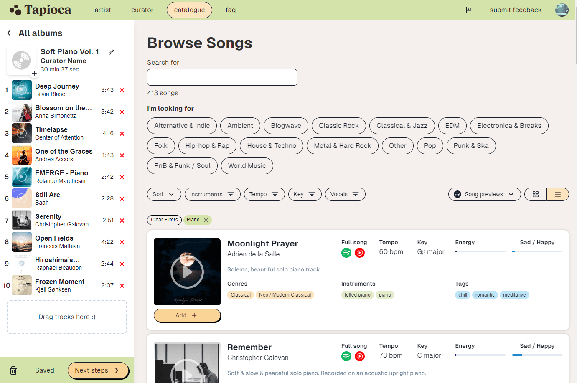577x383 pixels.
Task: Toggle Alternative & Indie genre filter
Action: tap(182, 126)
